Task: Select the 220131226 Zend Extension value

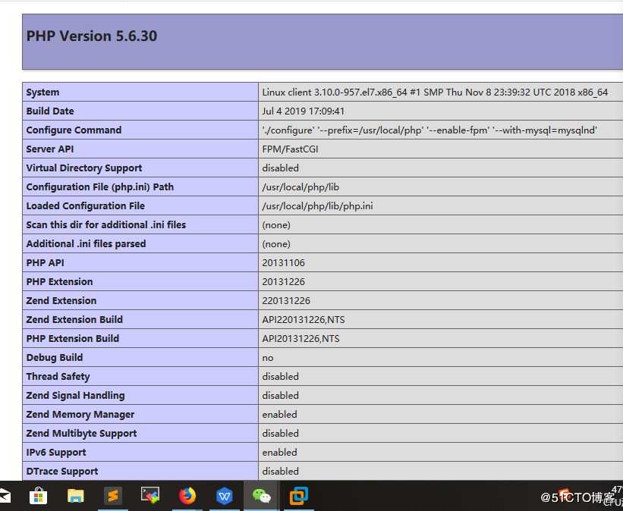Action: tap(286, 300)
